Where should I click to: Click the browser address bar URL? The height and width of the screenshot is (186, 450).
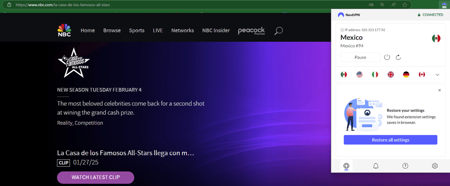tap(62, 5)
